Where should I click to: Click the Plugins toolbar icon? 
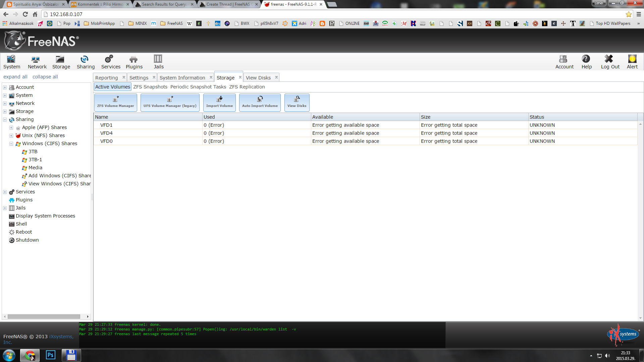pos(134,62)
